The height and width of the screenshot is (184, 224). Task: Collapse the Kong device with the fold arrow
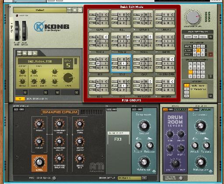(x=10, y=7)
